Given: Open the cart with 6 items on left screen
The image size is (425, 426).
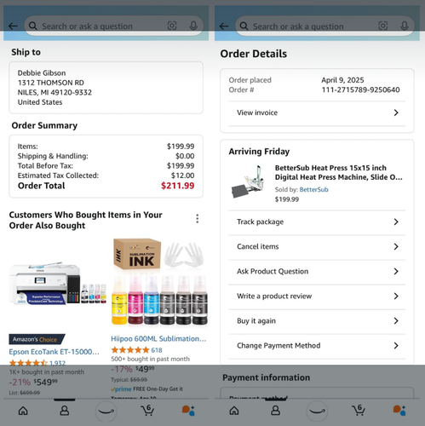Looking at the screenshot, I should pyautogui.click(x=147, y=410).
